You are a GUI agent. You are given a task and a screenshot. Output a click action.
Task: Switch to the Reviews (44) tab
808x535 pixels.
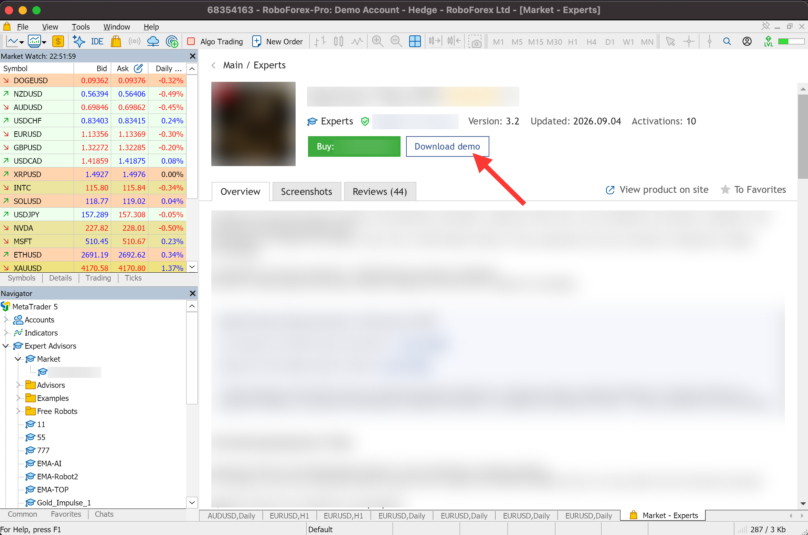tap(380, 192)
